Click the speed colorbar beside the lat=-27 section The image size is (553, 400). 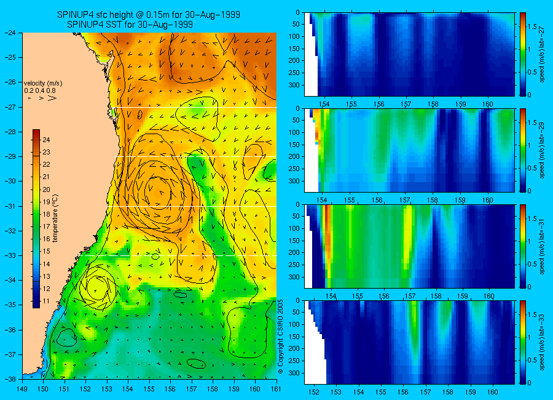point(523,54)
